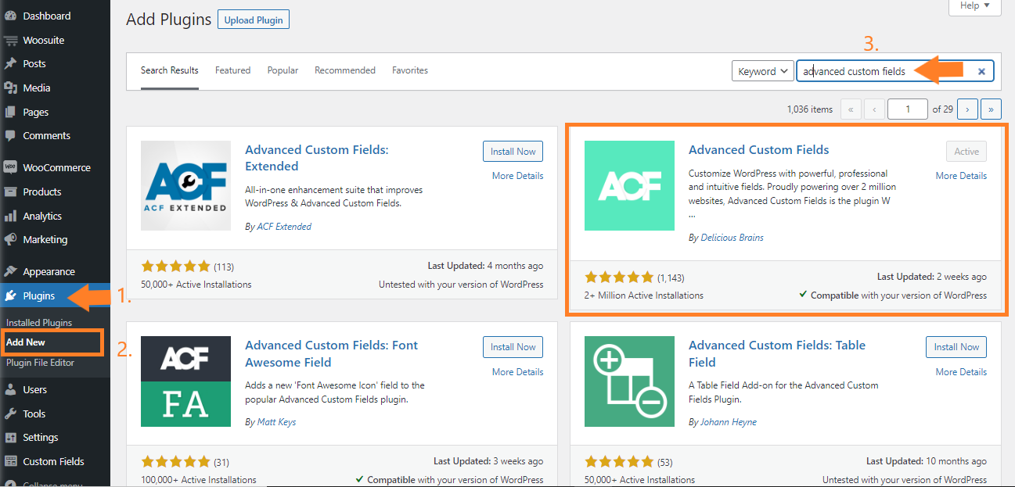Click the Posts pushpin icon
Image resolution: width=1015 pixels, height=487 pixels.
11,63
